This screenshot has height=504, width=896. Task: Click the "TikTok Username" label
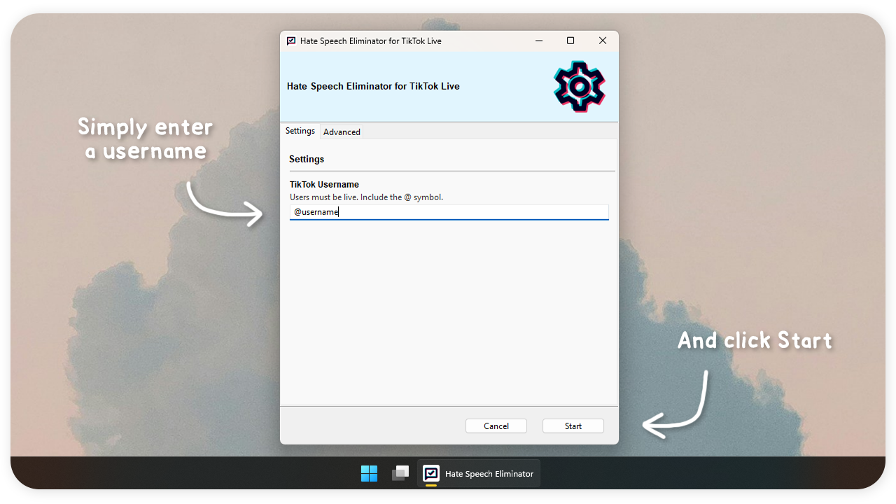324,185
